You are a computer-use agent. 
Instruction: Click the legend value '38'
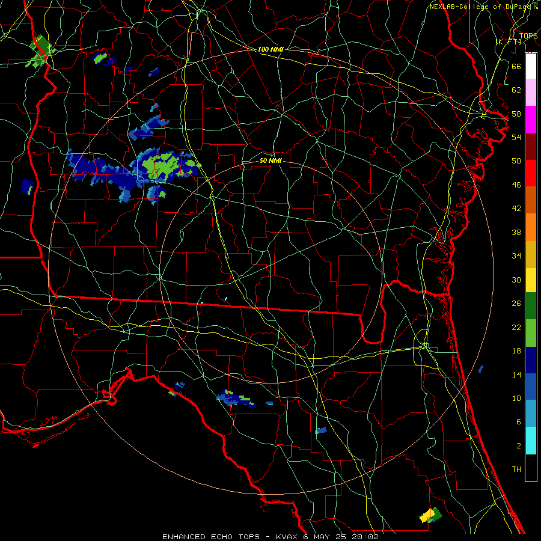[516, 232]
